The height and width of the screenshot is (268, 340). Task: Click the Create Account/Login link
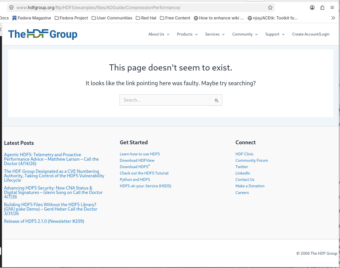tap(311, 34)
